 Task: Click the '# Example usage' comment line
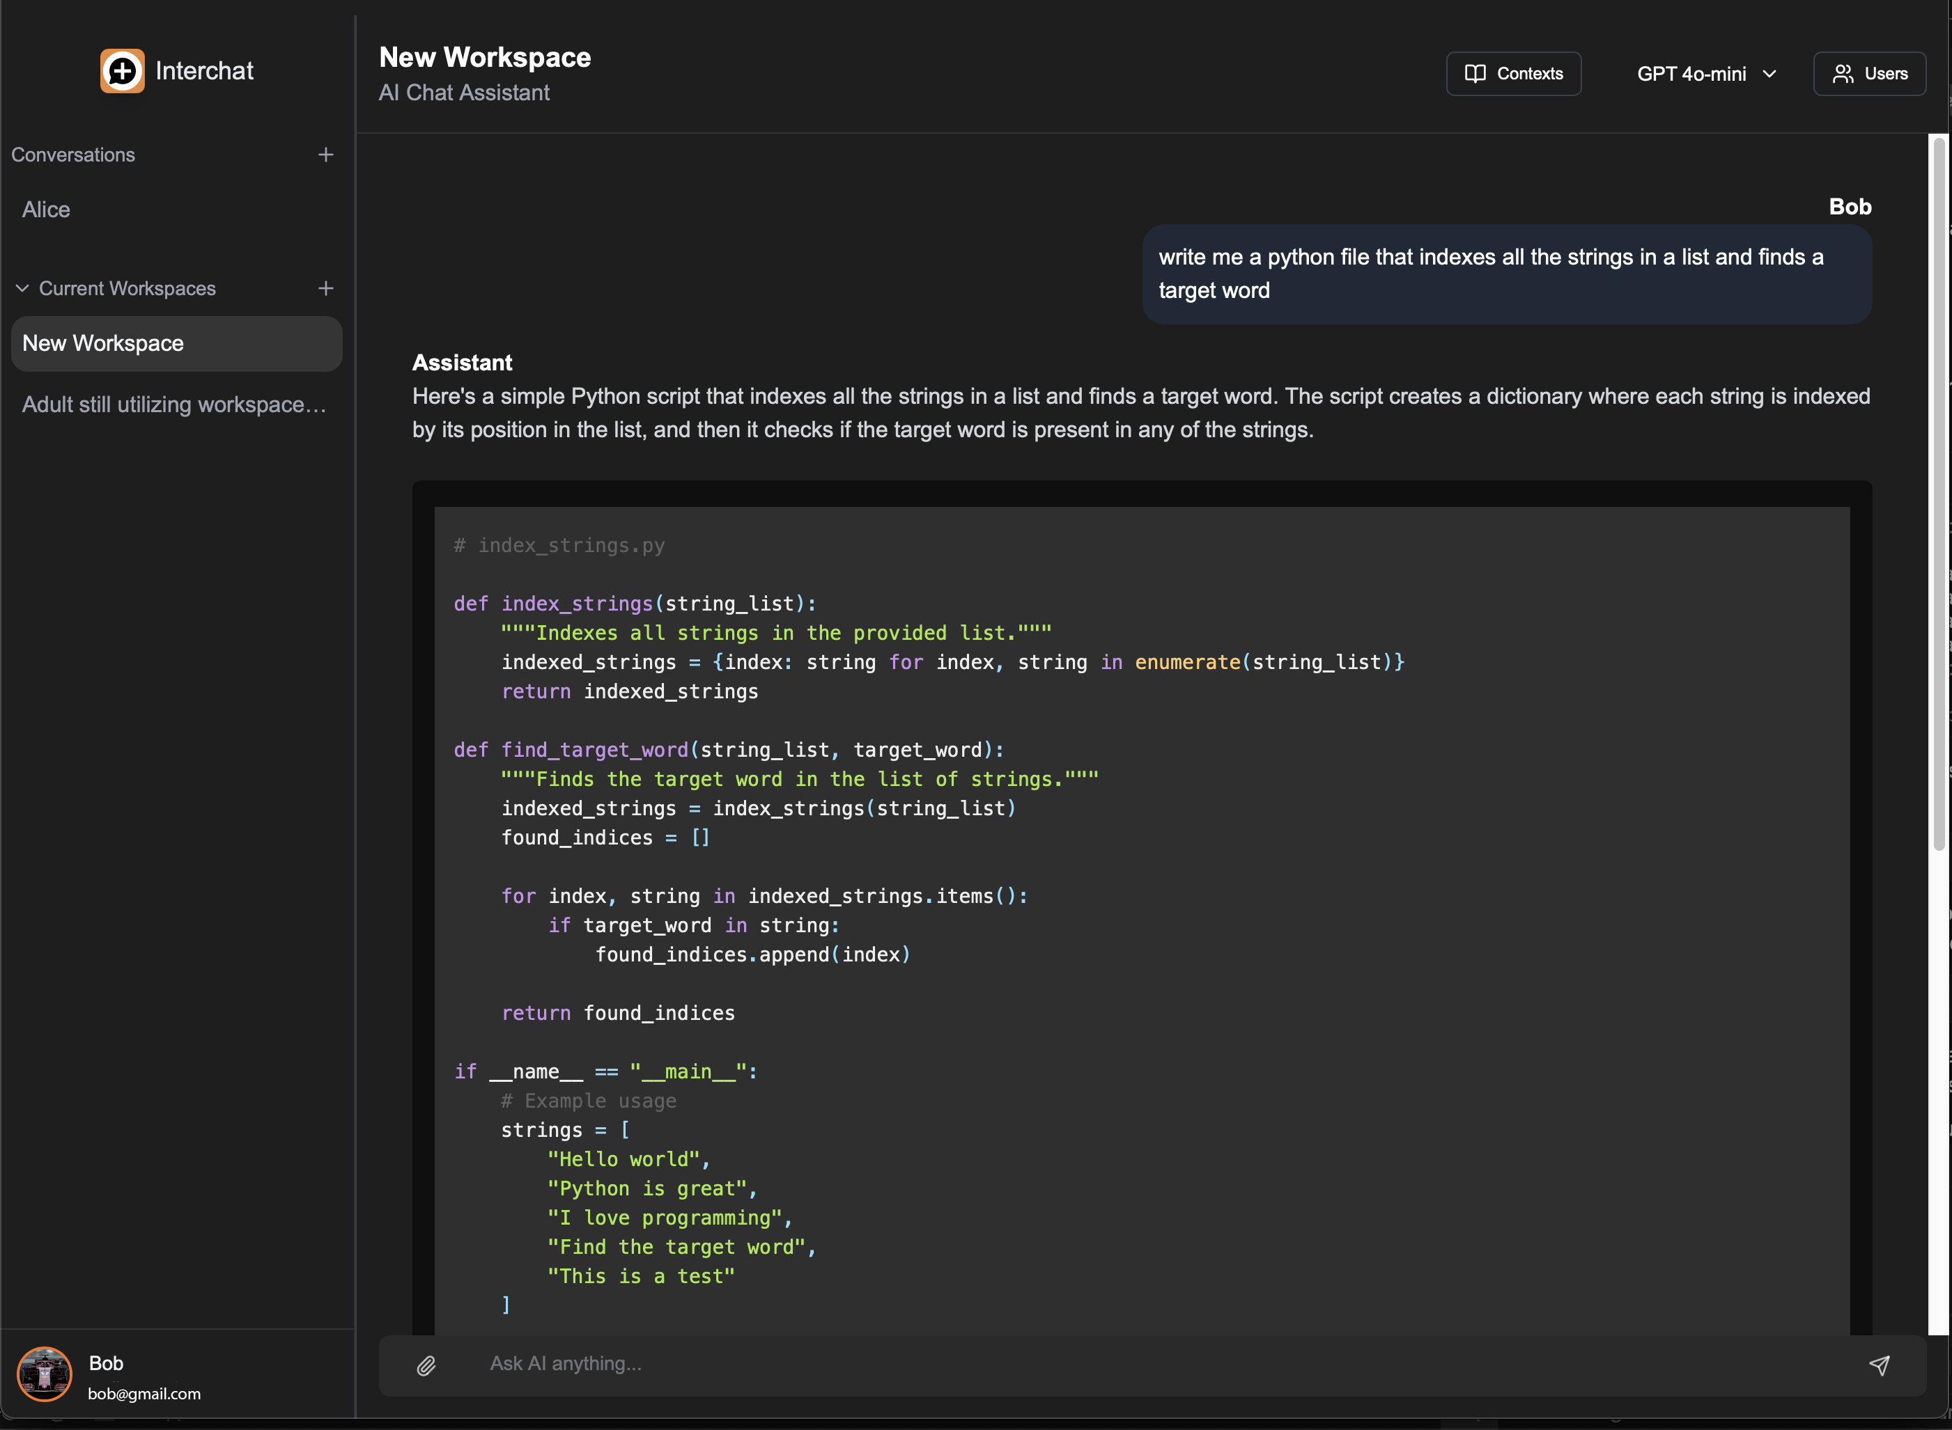point(589,1101)
